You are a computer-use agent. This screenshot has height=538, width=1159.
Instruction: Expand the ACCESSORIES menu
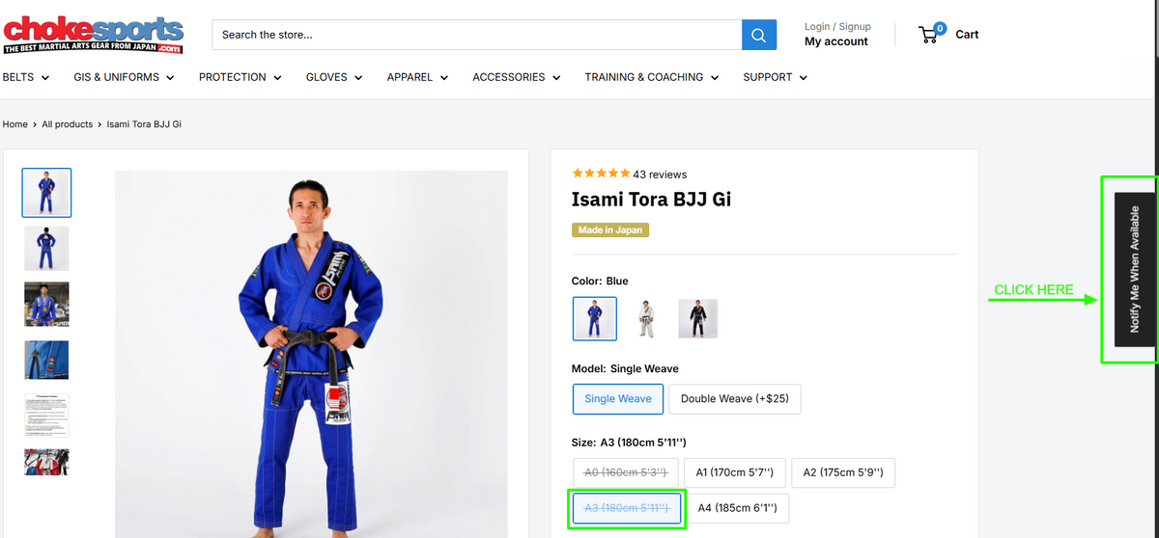pyautogui.click(x=517, y=77)
